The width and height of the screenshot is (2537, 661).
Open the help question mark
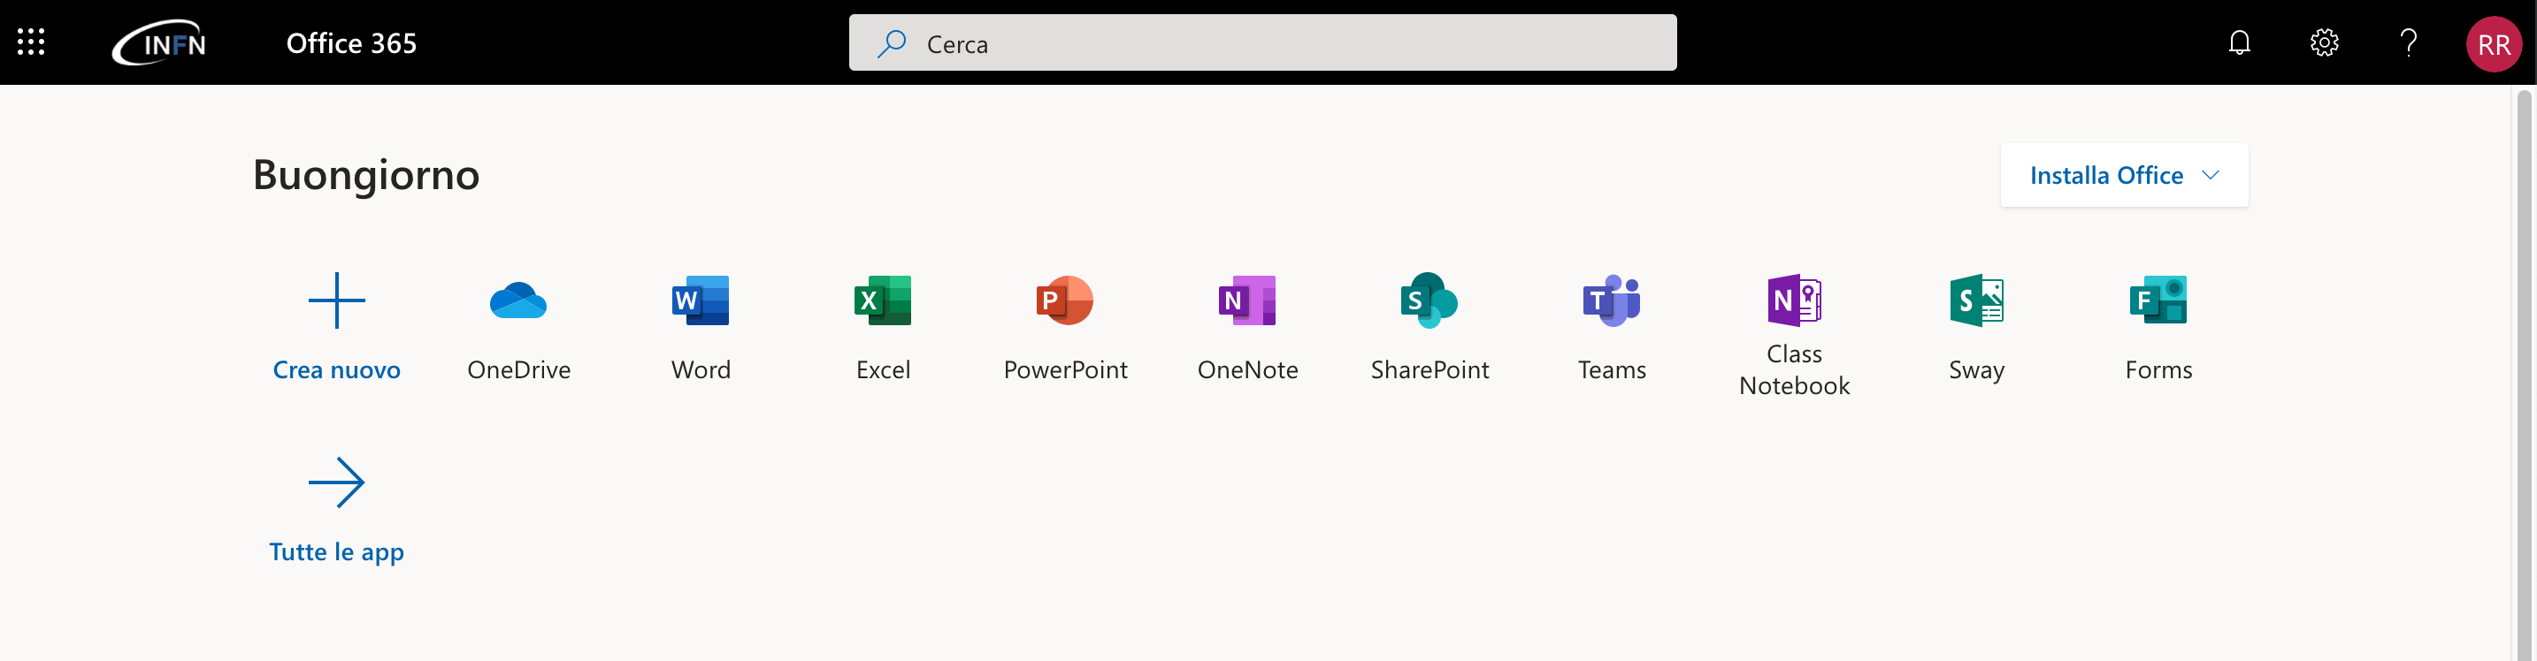click(2409, 42)
